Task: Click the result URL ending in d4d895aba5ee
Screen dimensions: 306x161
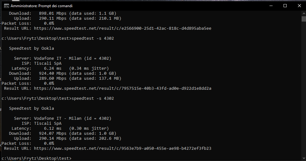Action: [122, 28]
